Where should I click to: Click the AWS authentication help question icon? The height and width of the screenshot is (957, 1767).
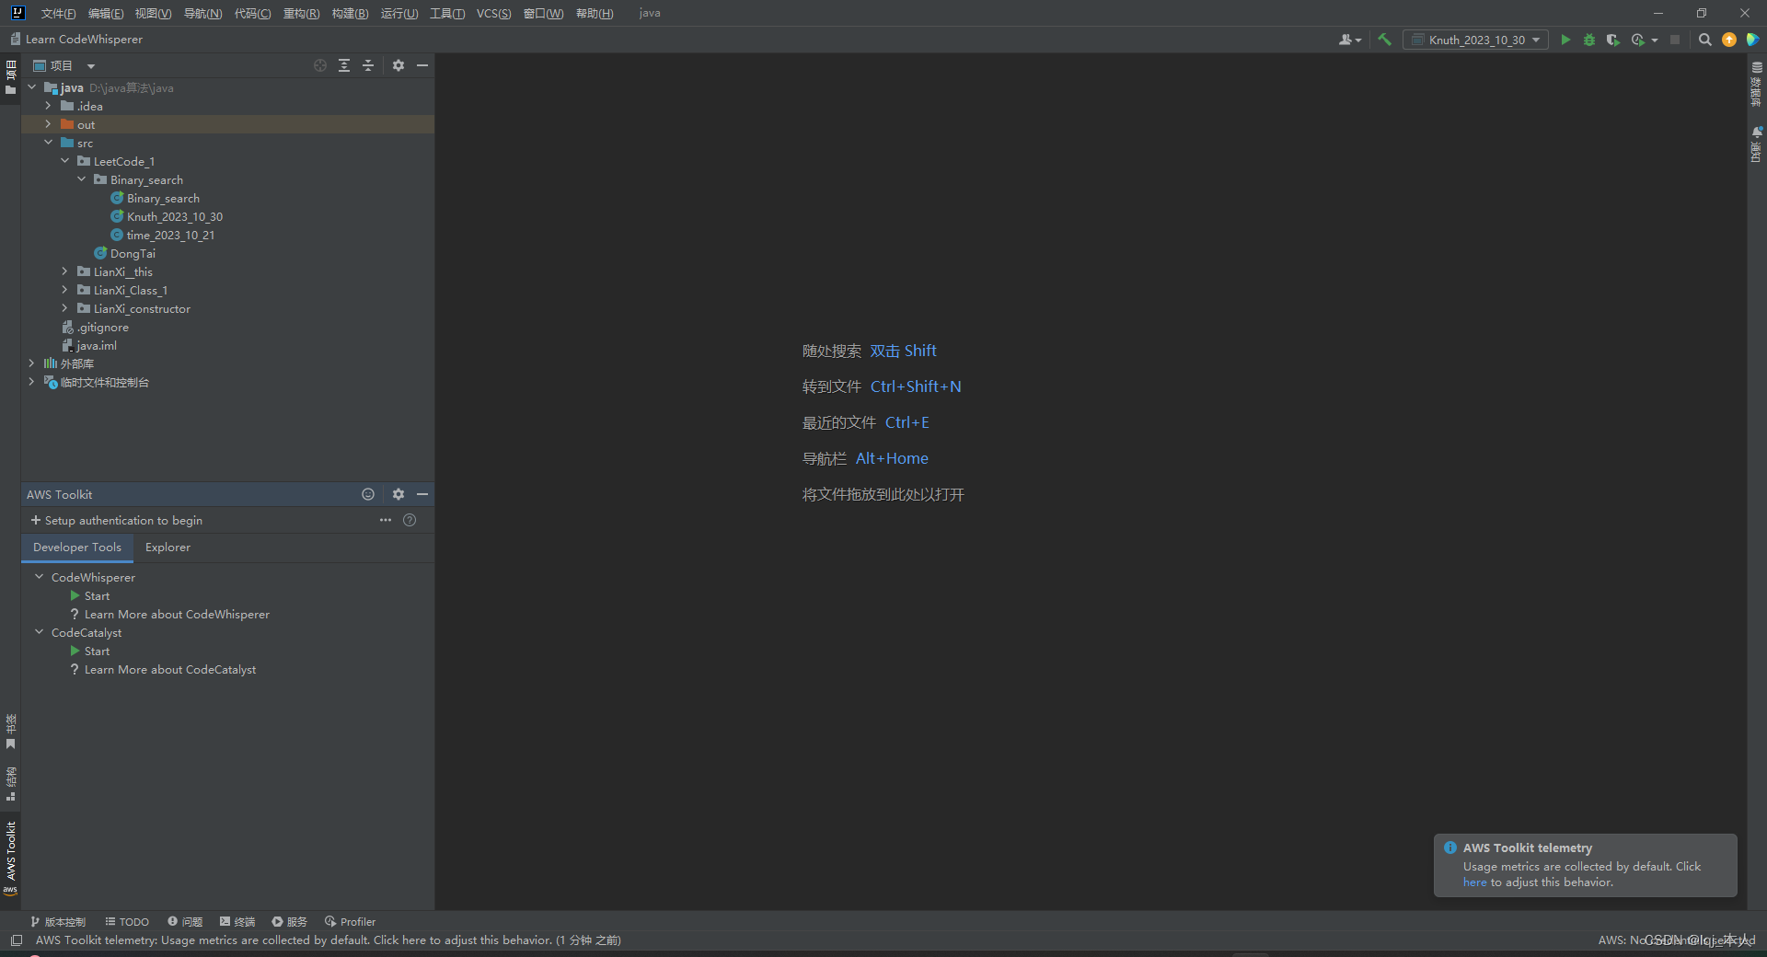coord(410,520)
